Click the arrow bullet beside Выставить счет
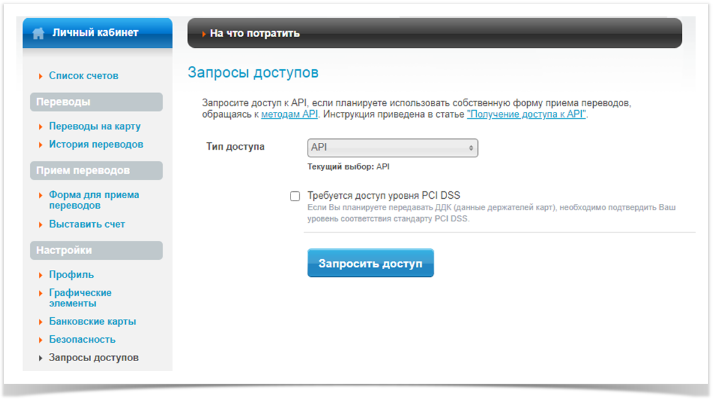 pos(41,225)
